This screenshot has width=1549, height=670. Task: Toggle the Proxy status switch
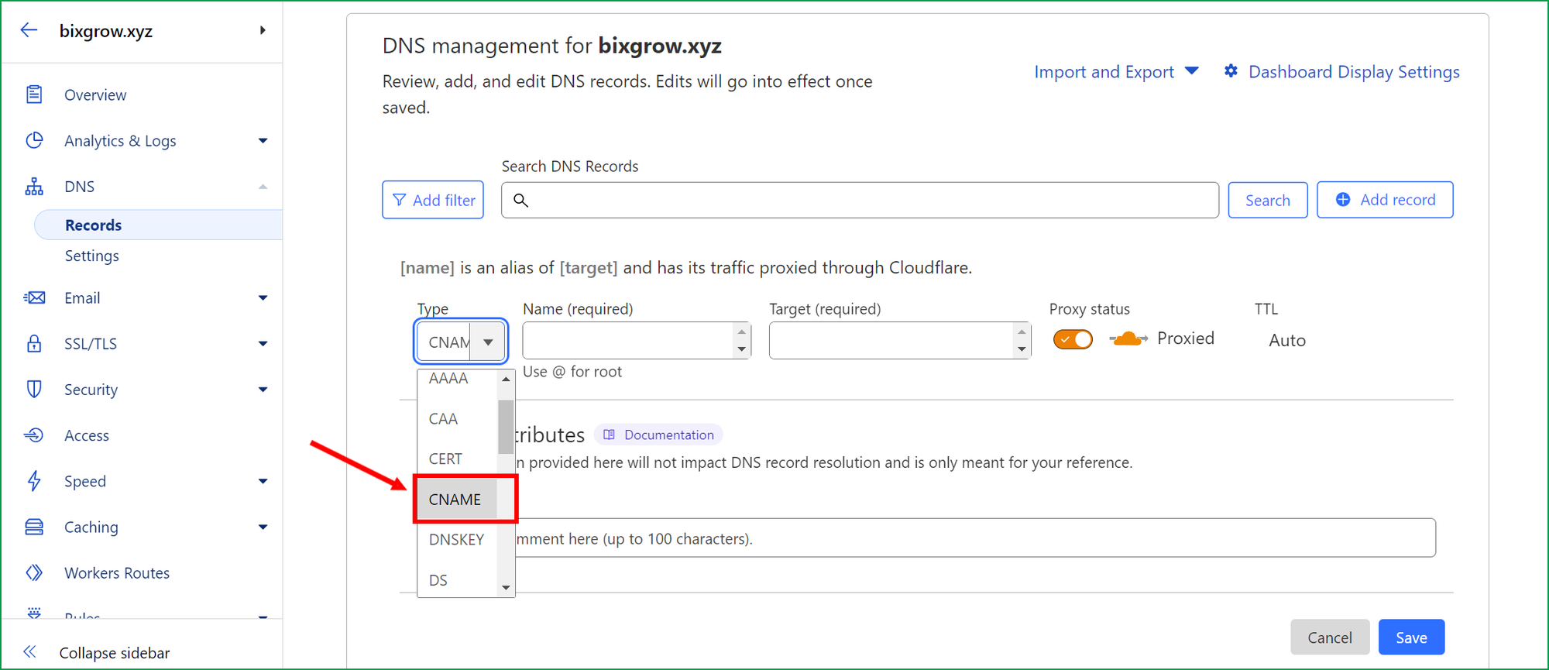point(1073,339)
